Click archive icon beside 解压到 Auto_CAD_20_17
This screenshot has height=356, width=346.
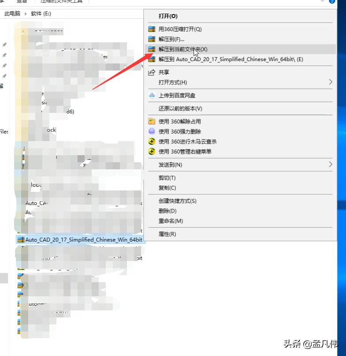click(151, 59)
